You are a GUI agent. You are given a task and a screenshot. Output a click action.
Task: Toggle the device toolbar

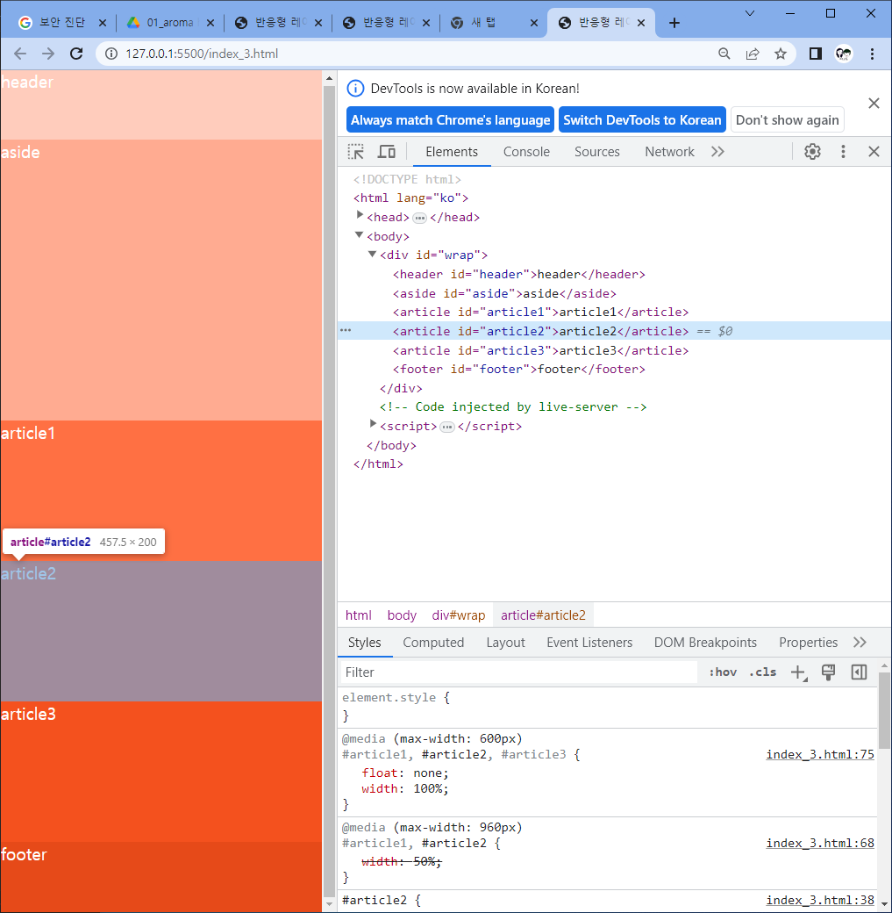pos(387,152)
